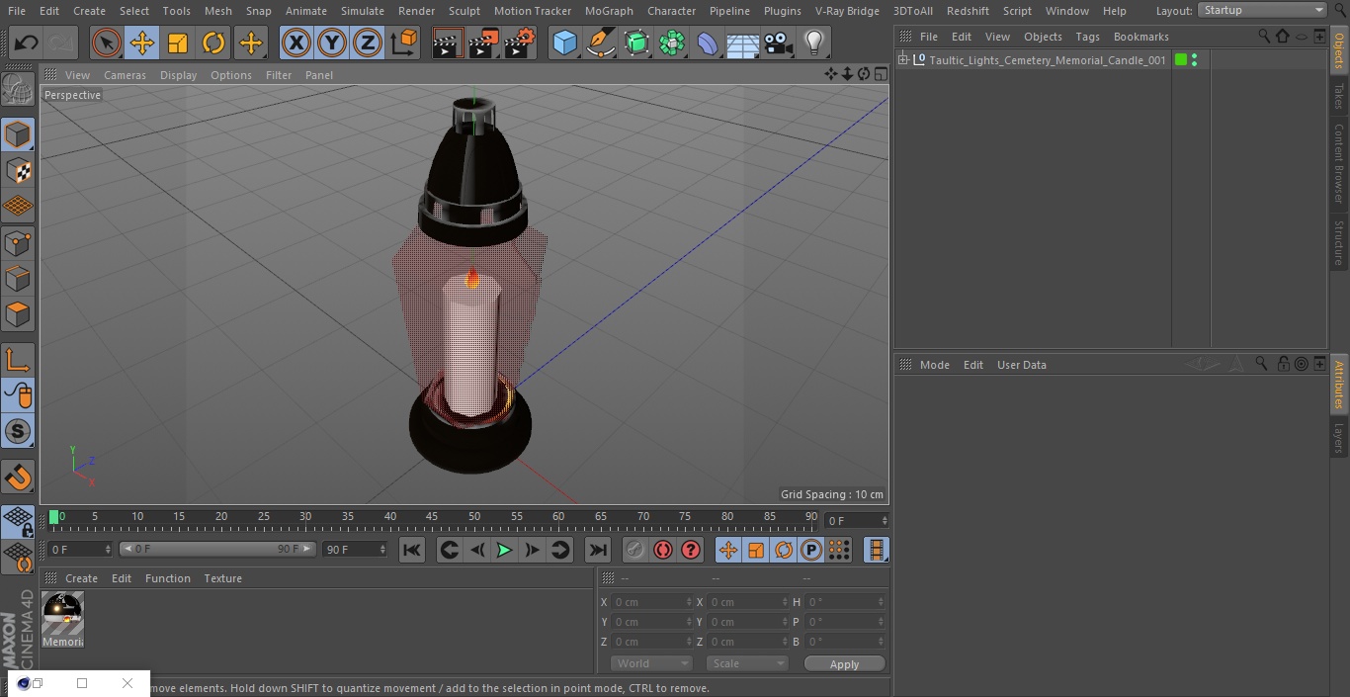Open the material manager Texture menu
The image size is (1350, 697).
click(222, 578)
